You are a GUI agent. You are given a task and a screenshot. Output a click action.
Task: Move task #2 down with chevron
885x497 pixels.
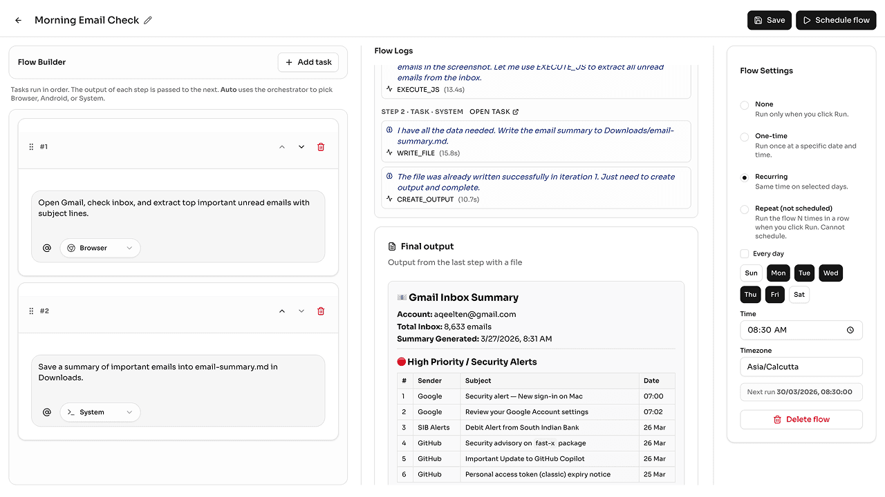click(x=301, y=311)
